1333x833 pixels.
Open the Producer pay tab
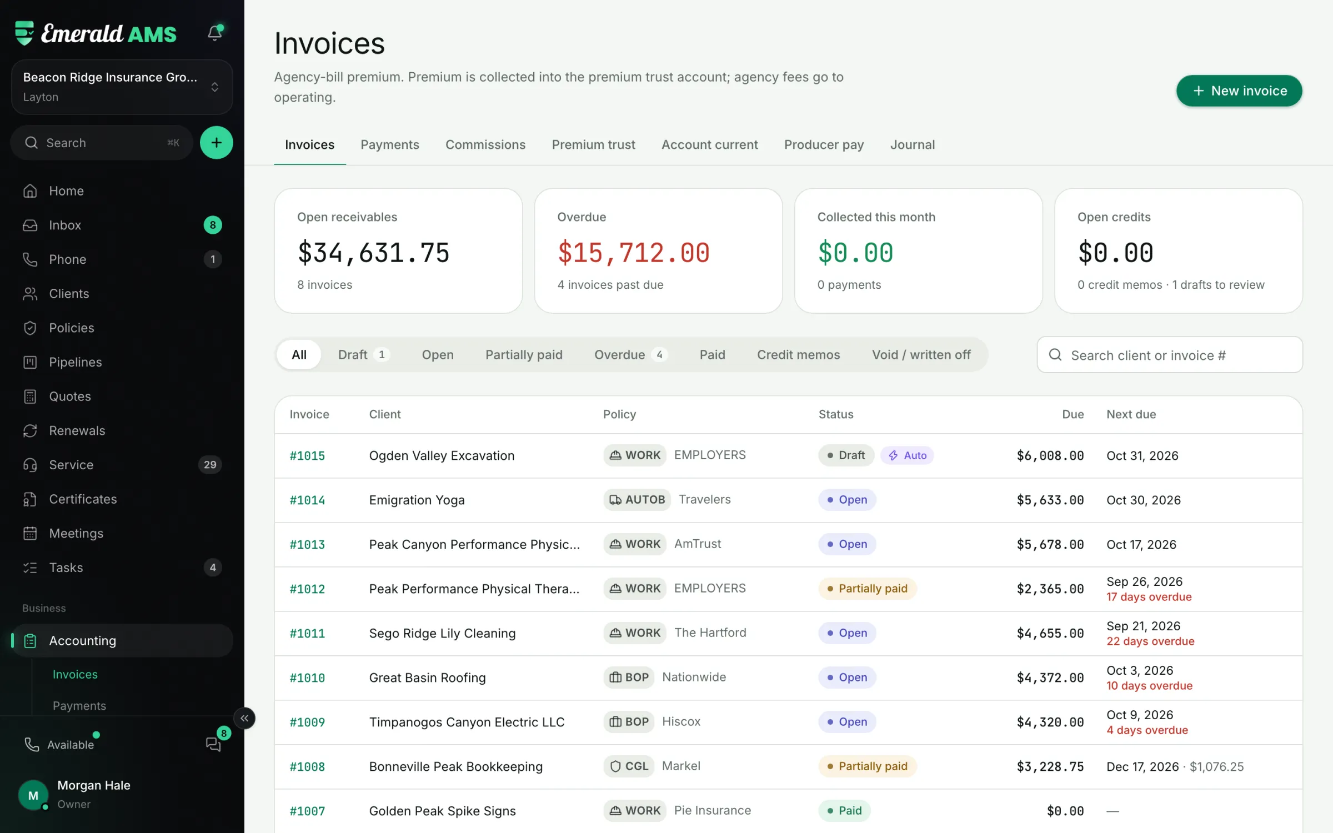tap(824, 144)
